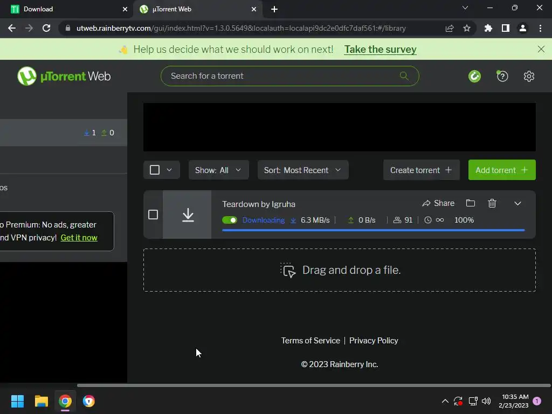Share the Teardown by Igruha torrent
552x414 pixels.
438,203
